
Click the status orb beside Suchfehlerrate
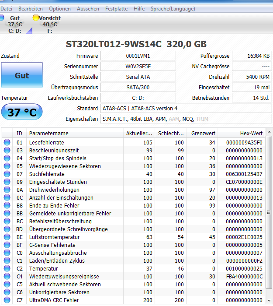pos(7,174)
